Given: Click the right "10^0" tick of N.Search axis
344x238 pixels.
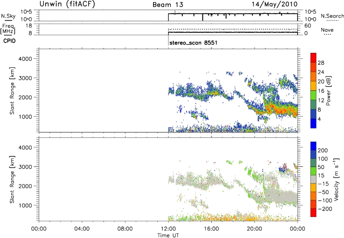Looking at the screenshot, I should (x=310, y=19).
